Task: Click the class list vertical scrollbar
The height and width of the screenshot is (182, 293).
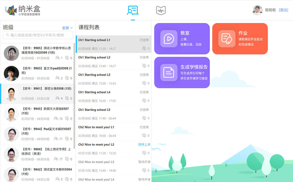Action: coord(74,96)
